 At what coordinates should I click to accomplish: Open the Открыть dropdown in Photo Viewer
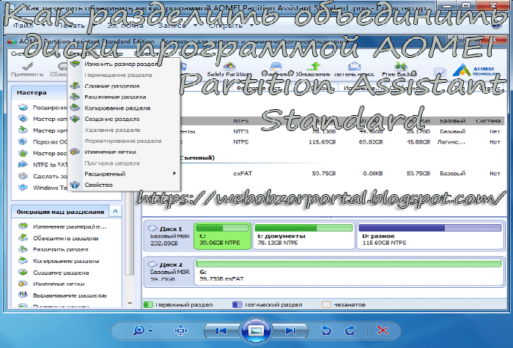point(231,25)
